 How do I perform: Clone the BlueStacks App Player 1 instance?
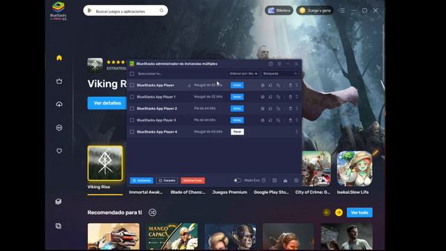coord(278,97)
